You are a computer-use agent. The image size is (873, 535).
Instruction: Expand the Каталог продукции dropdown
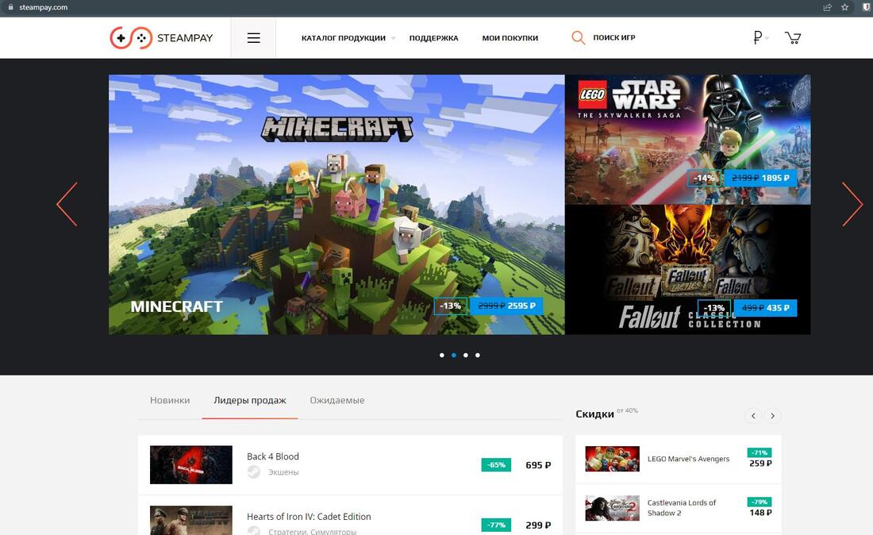point(348,38)
